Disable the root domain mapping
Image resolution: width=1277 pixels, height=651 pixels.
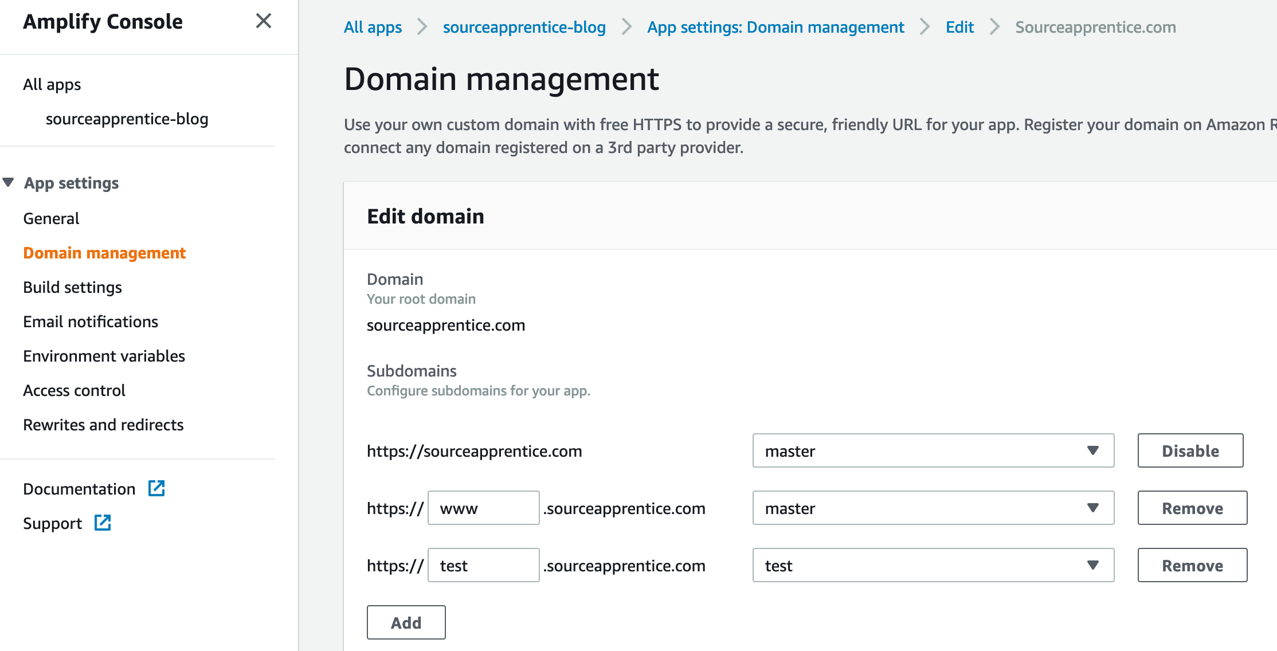click(x=1190, y=450)
